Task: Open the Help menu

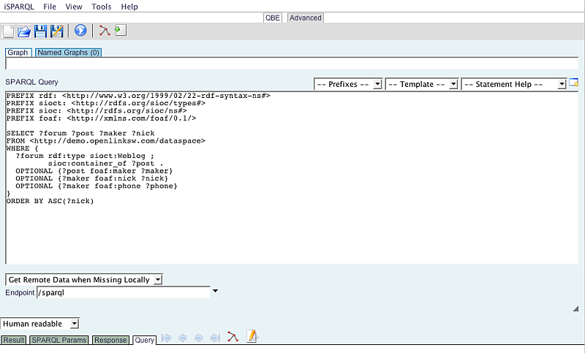Action: pyautogui.click(x=129, y=7)
